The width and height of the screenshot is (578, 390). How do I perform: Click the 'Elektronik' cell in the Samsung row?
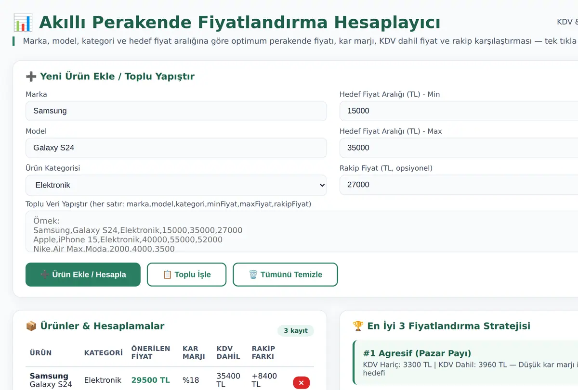click(103, 380)
